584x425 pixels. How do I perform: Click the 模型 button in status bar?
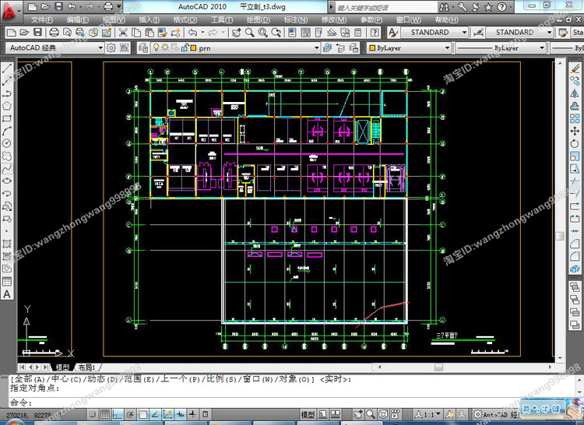(x=308, y=414)
